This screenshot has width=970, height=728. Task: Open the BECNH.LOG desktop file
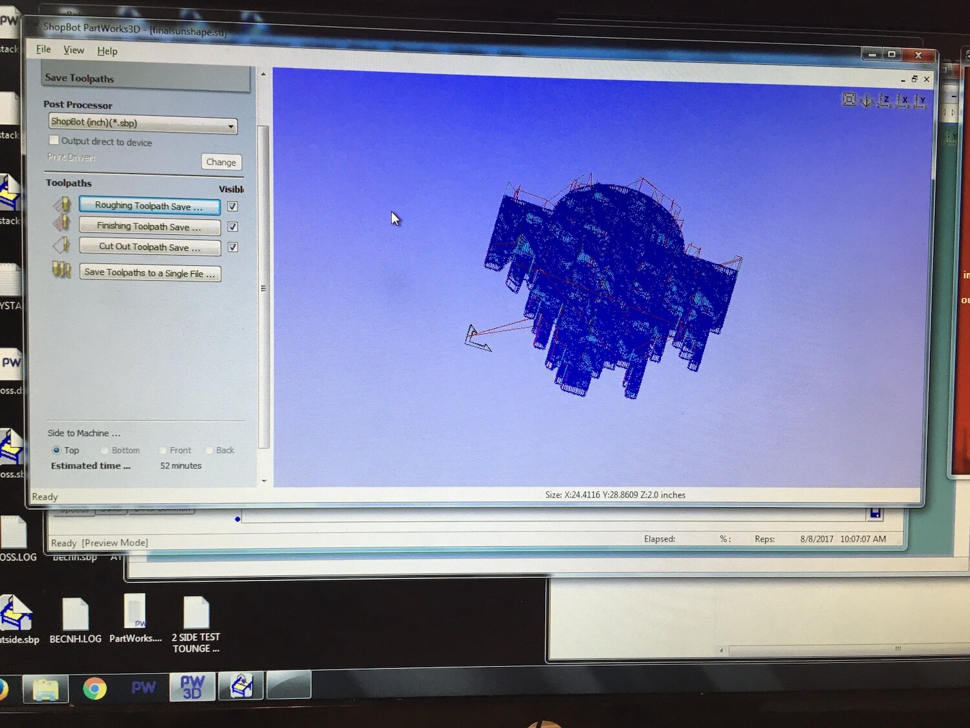click(75, 621)
